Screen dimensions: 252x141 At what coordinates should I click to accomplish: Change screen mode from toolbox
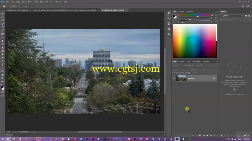3,96
